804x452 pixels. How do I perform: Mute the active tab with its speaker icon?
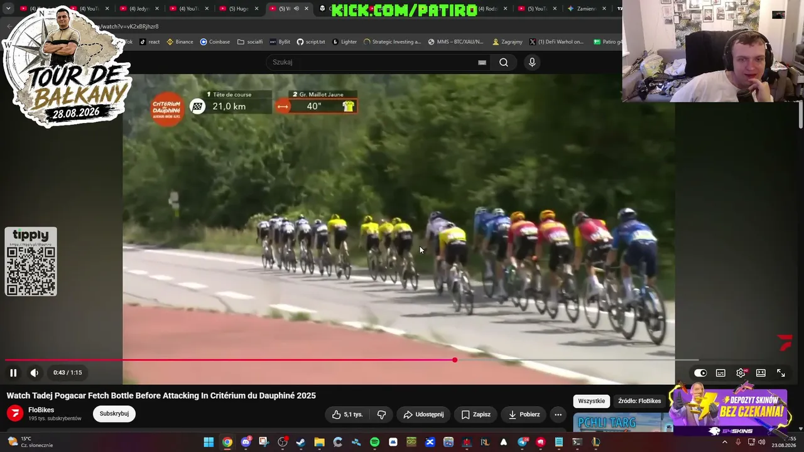[296, 9]
